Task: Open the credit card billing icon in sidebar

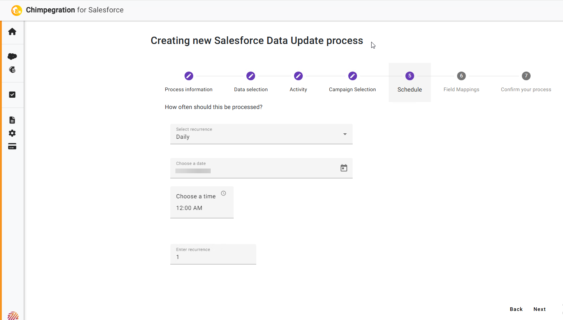Action: point(12,146)
